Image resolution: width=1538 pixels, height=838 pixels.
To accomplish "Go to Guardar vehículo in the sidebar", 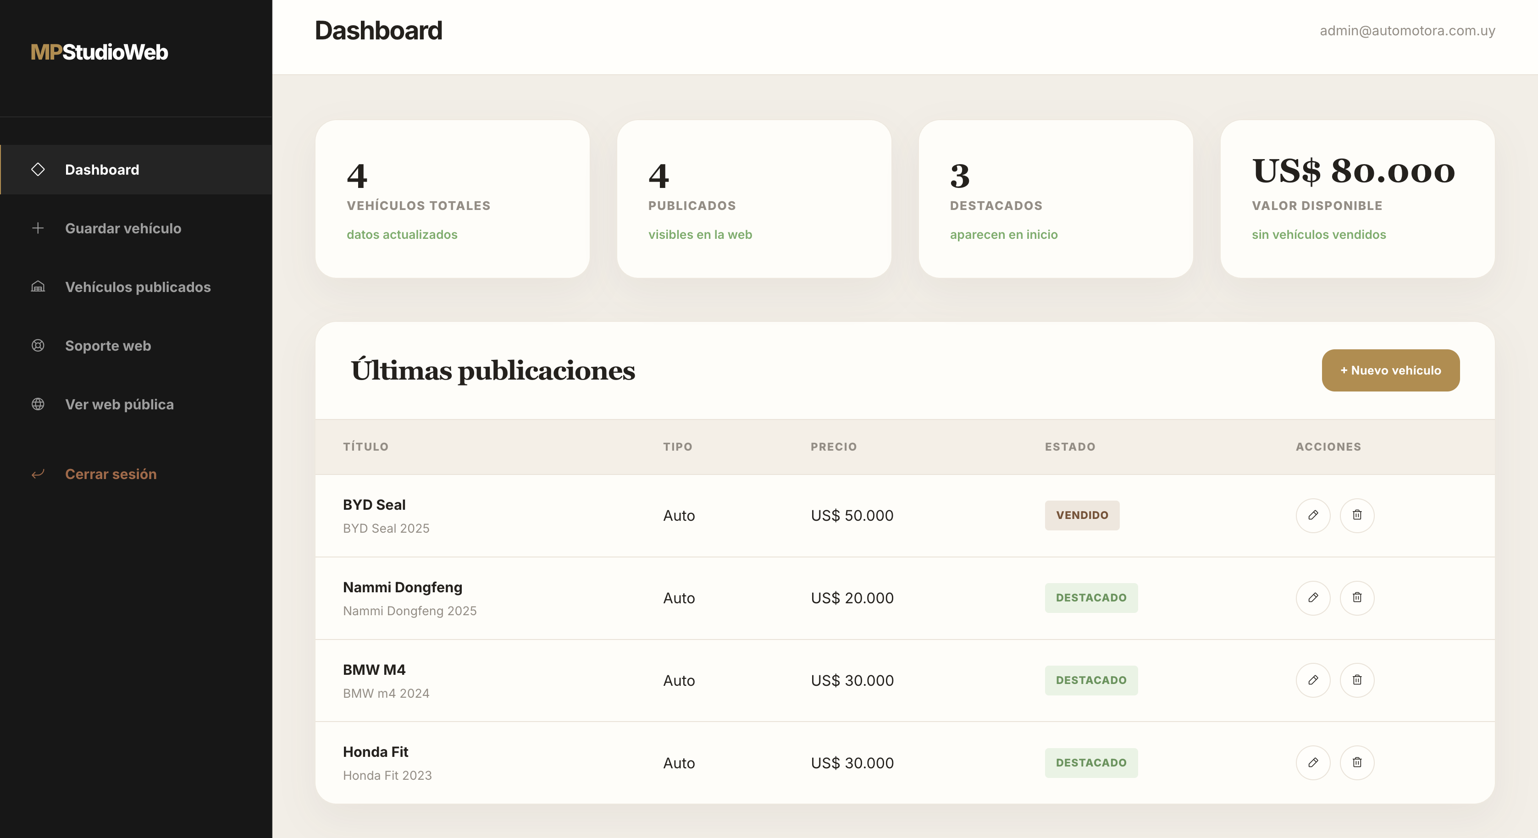I will click(136, 228).
